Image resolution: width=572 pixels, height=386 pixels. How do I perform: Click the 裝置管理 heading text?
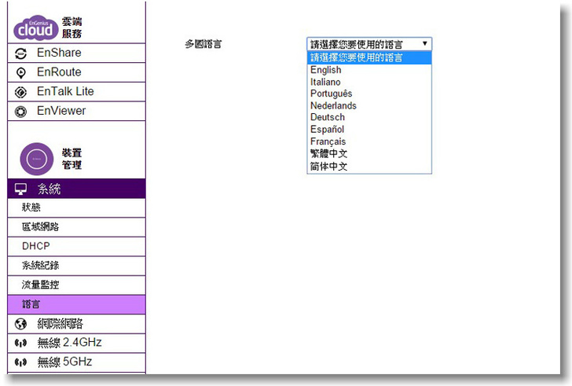[71, 159]
